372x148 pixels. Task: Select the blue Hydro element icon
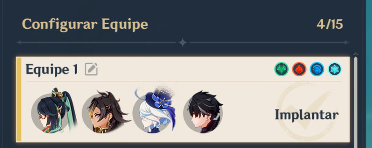tap(317, 69)
